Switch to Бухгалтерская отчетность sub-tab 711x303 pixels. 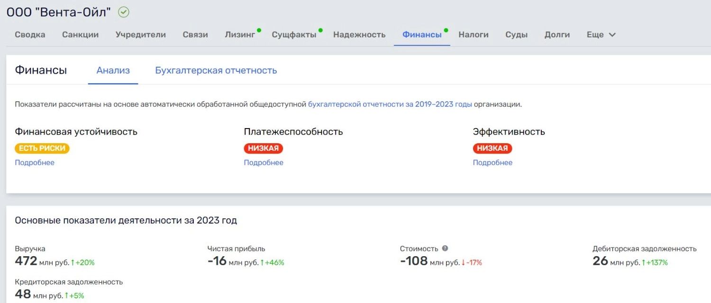point(216,70)
